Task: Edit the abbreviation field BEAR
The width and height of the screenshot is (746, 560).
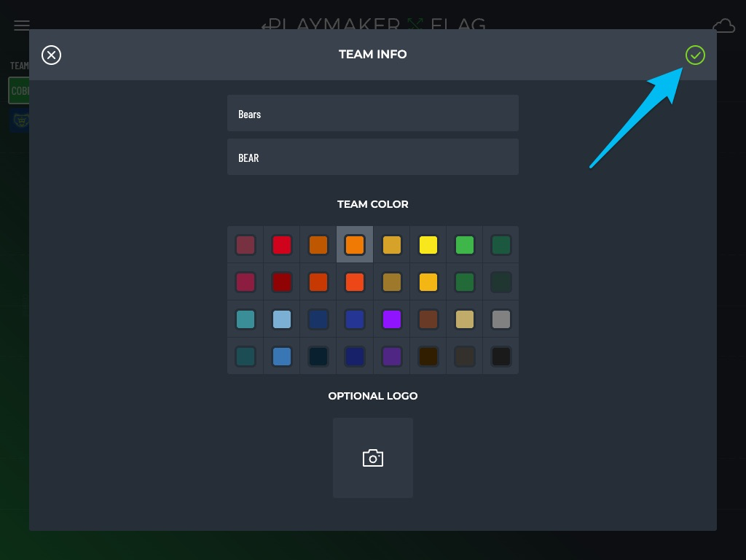Action: pyautogui.click(x=372, y=157)
